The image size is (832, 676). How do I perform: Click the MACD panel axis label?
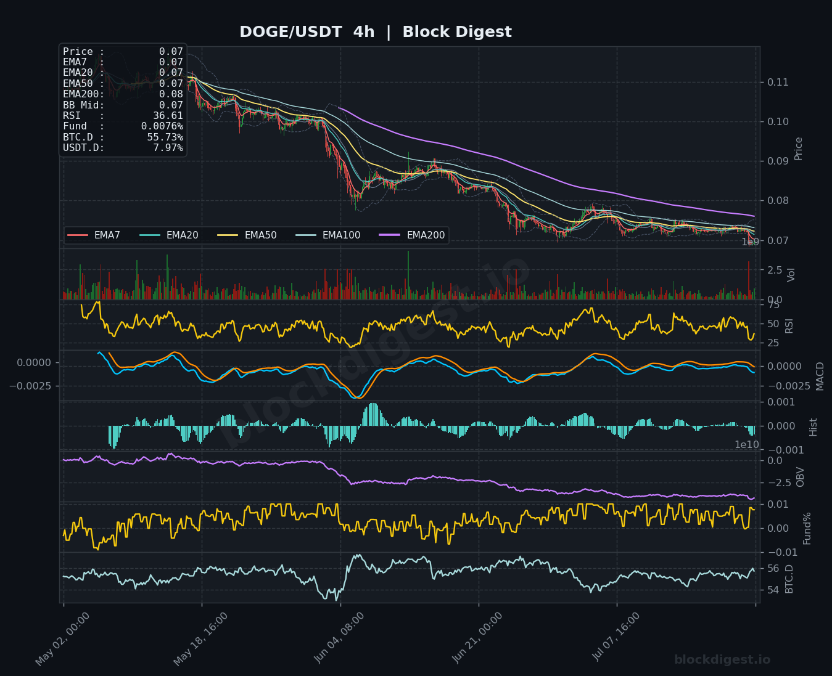click(820, 376)
